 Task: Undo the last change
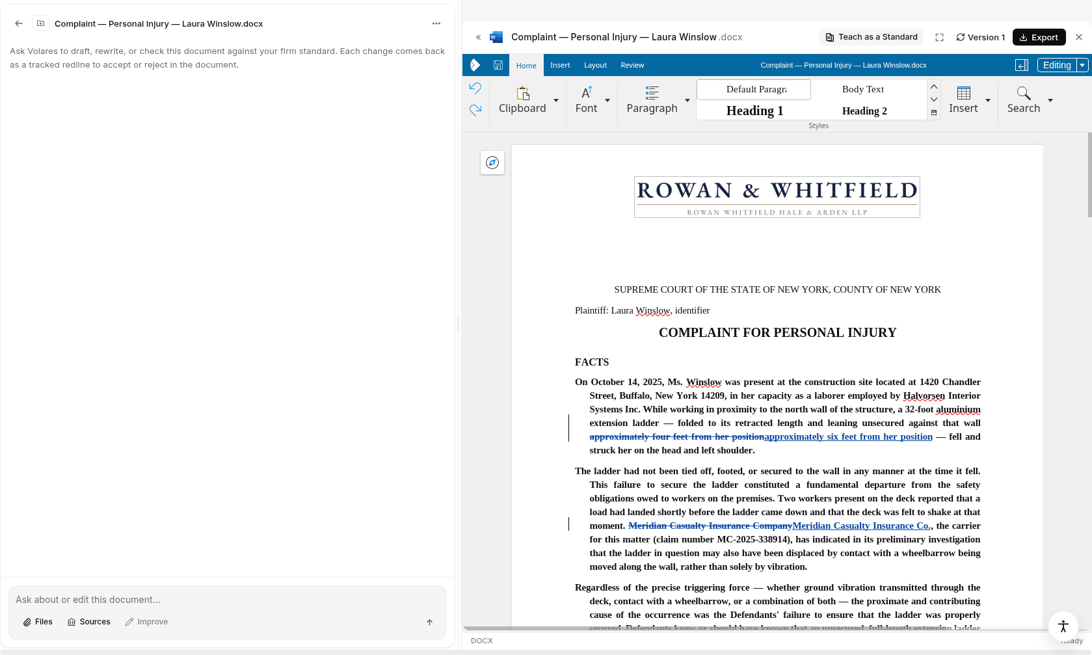coord(475,88)
